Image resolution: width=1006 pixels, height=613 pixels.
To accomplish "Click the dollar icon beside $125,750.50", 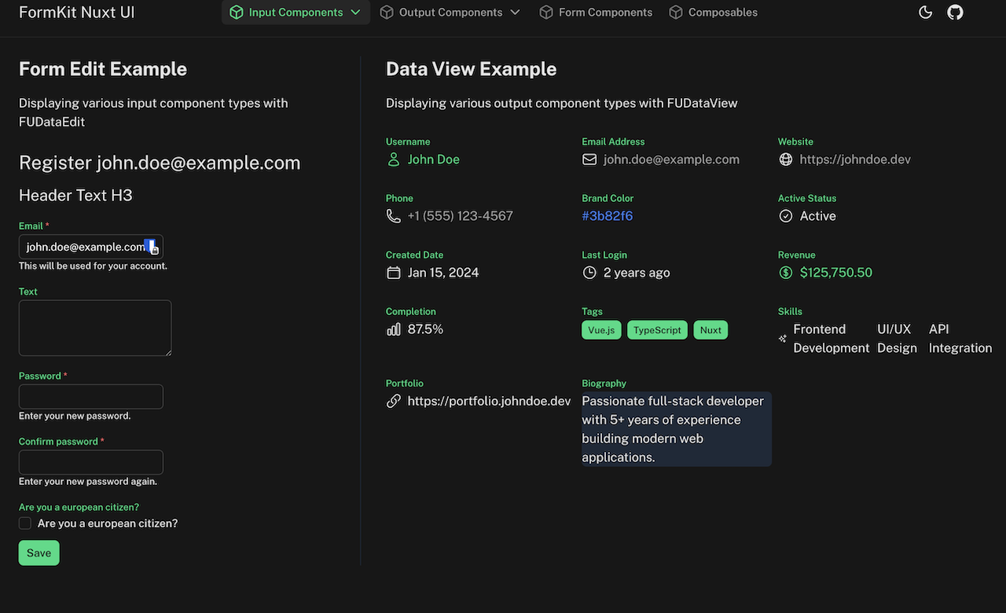I will point(785,273).
